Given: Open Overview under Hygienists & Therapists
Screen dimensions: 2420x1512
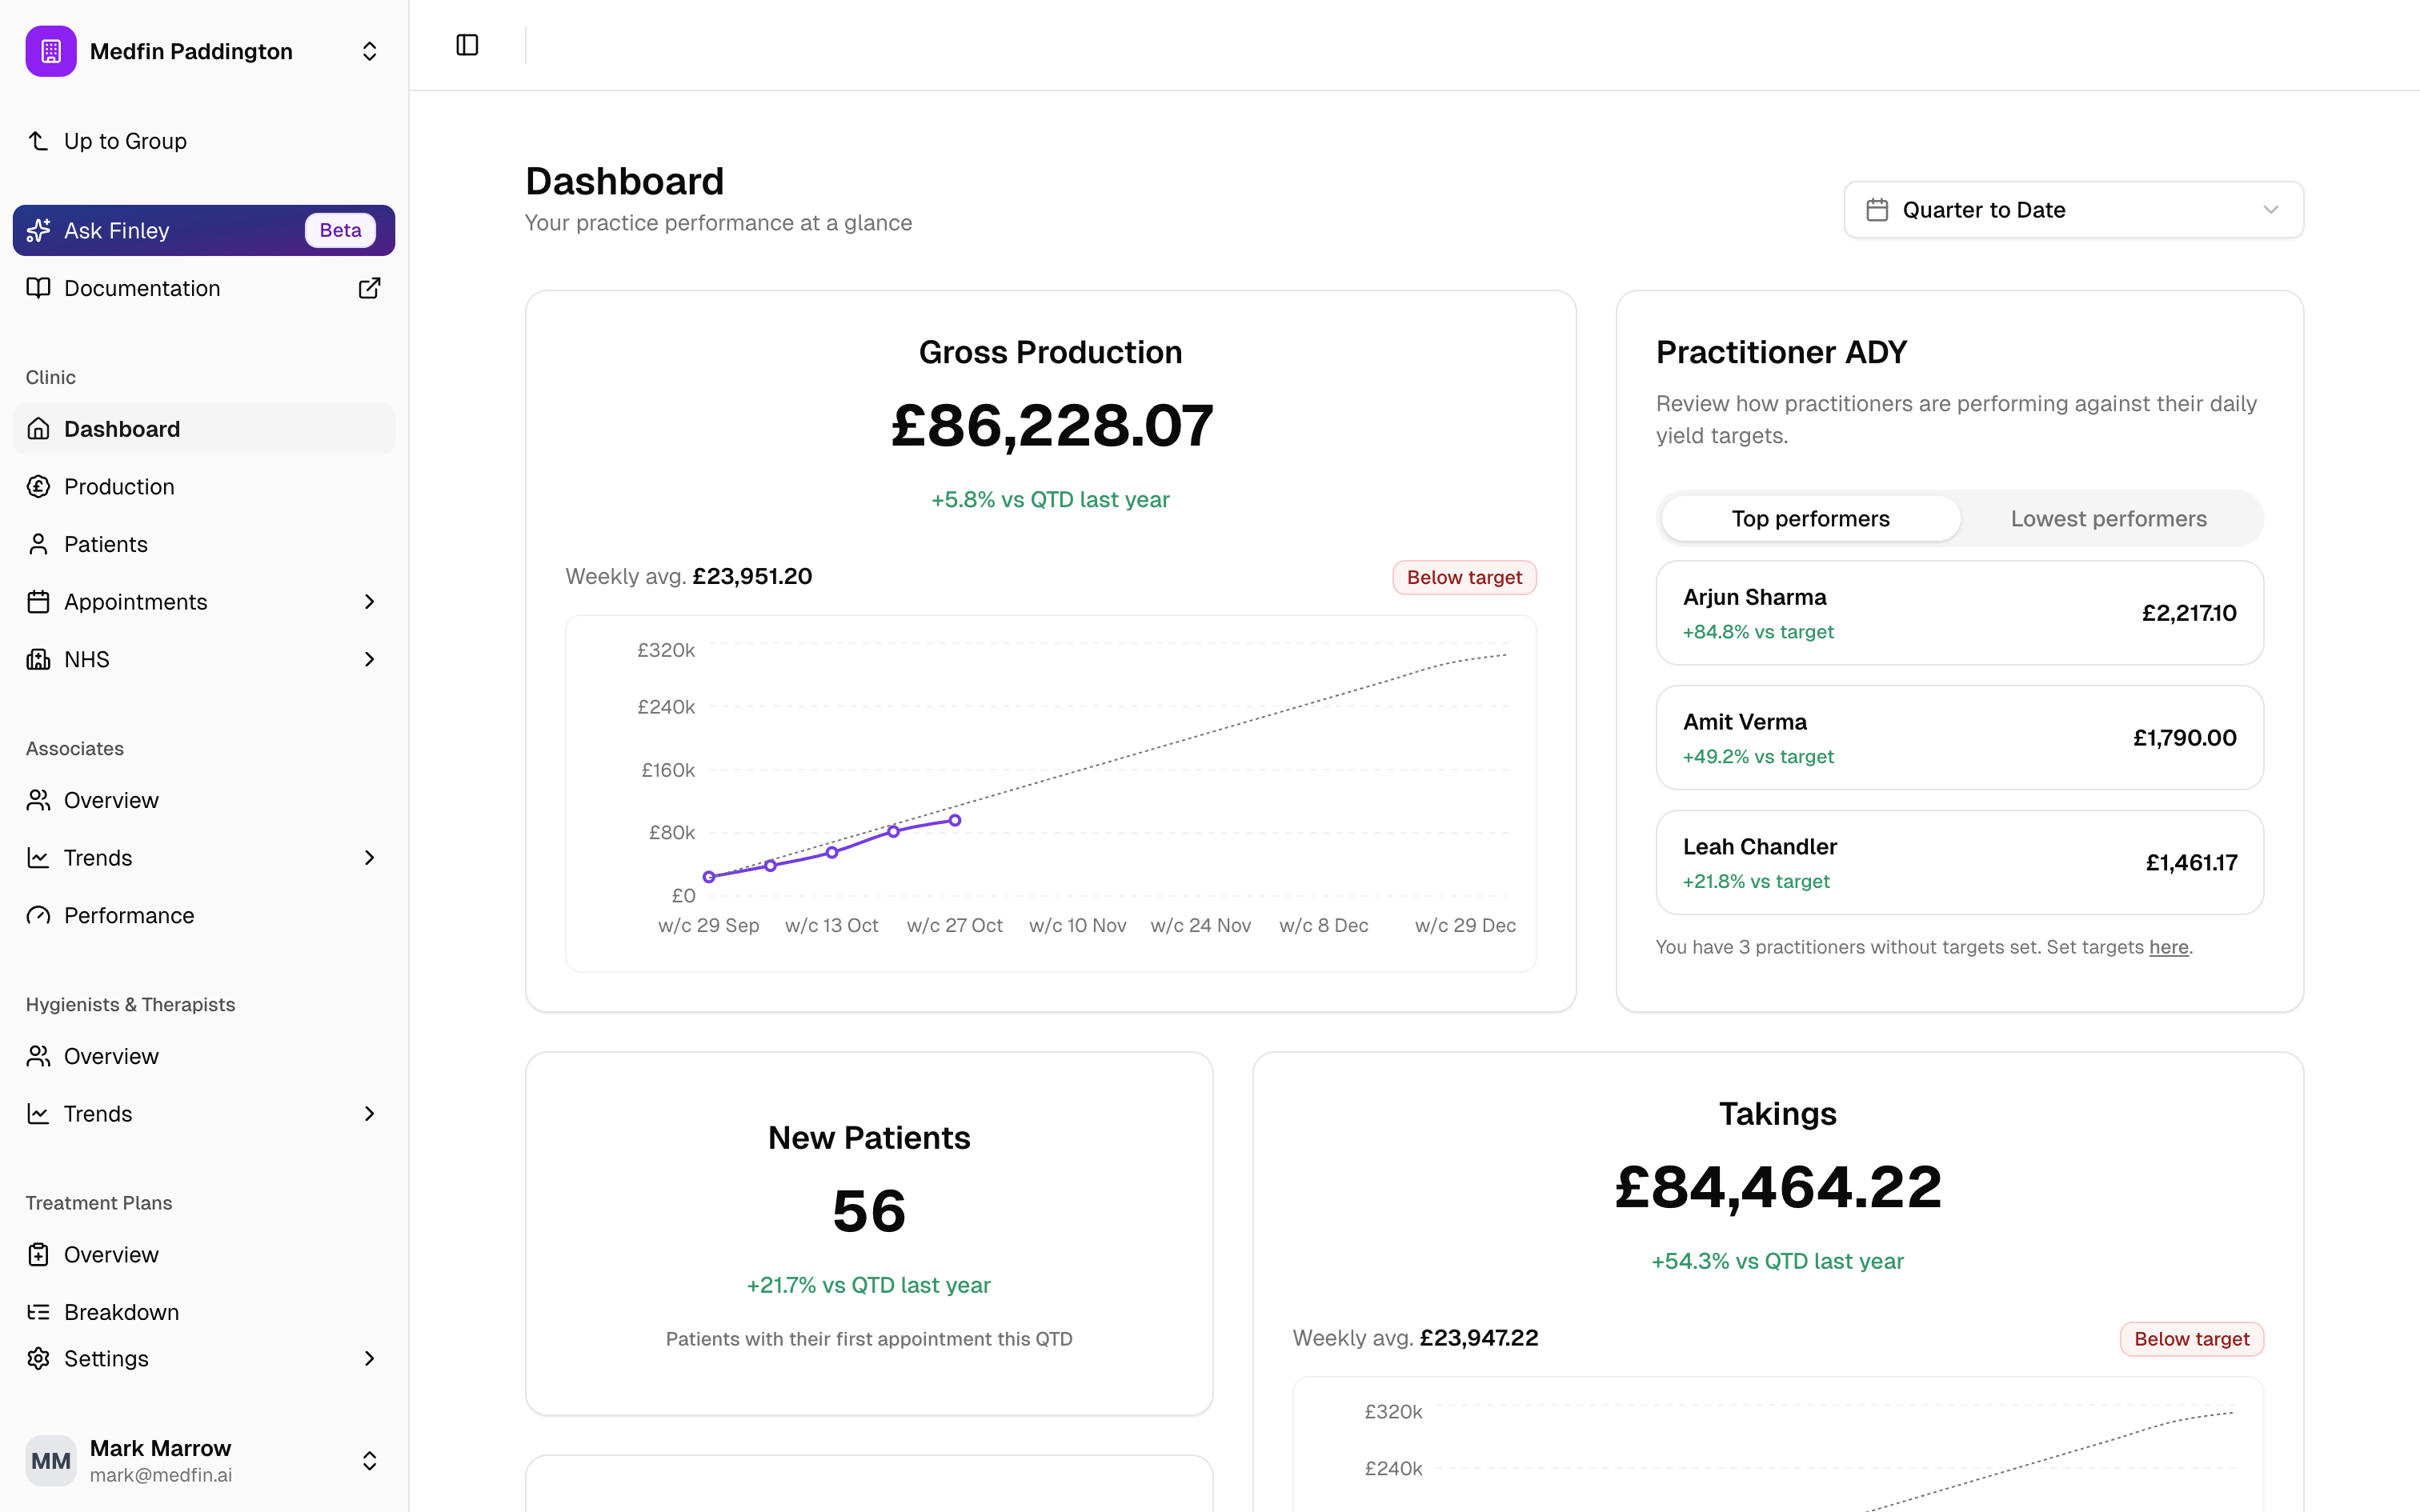Looking at the screenshot, I should click(204, 1056).
